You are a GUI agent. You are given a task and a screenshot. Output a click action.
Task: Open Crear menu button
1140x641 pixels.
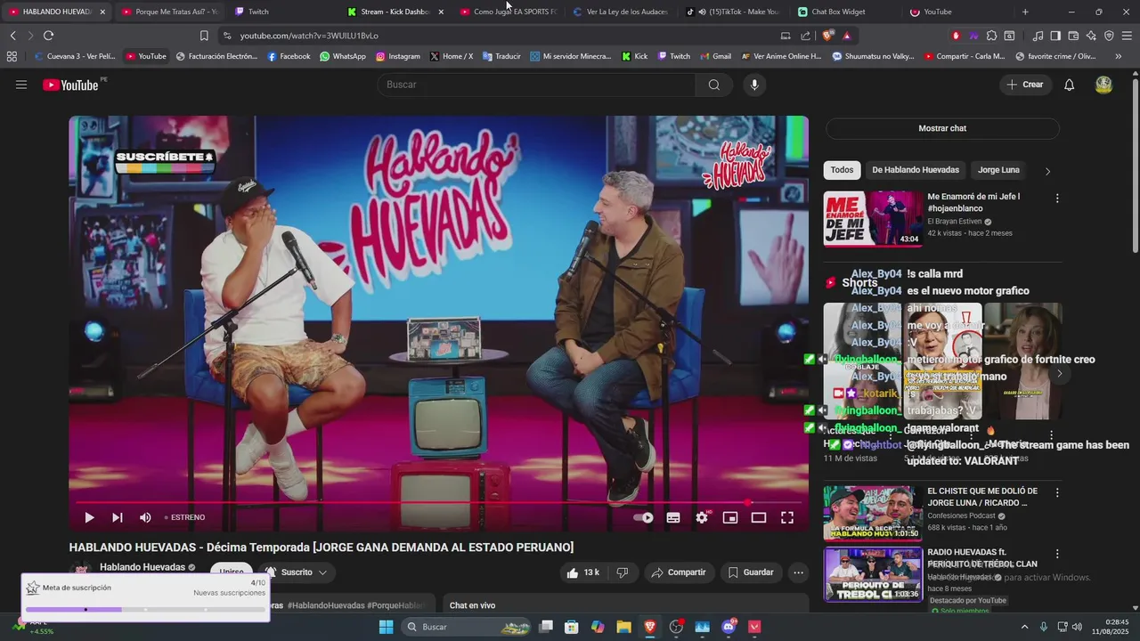pos(1024,85)
